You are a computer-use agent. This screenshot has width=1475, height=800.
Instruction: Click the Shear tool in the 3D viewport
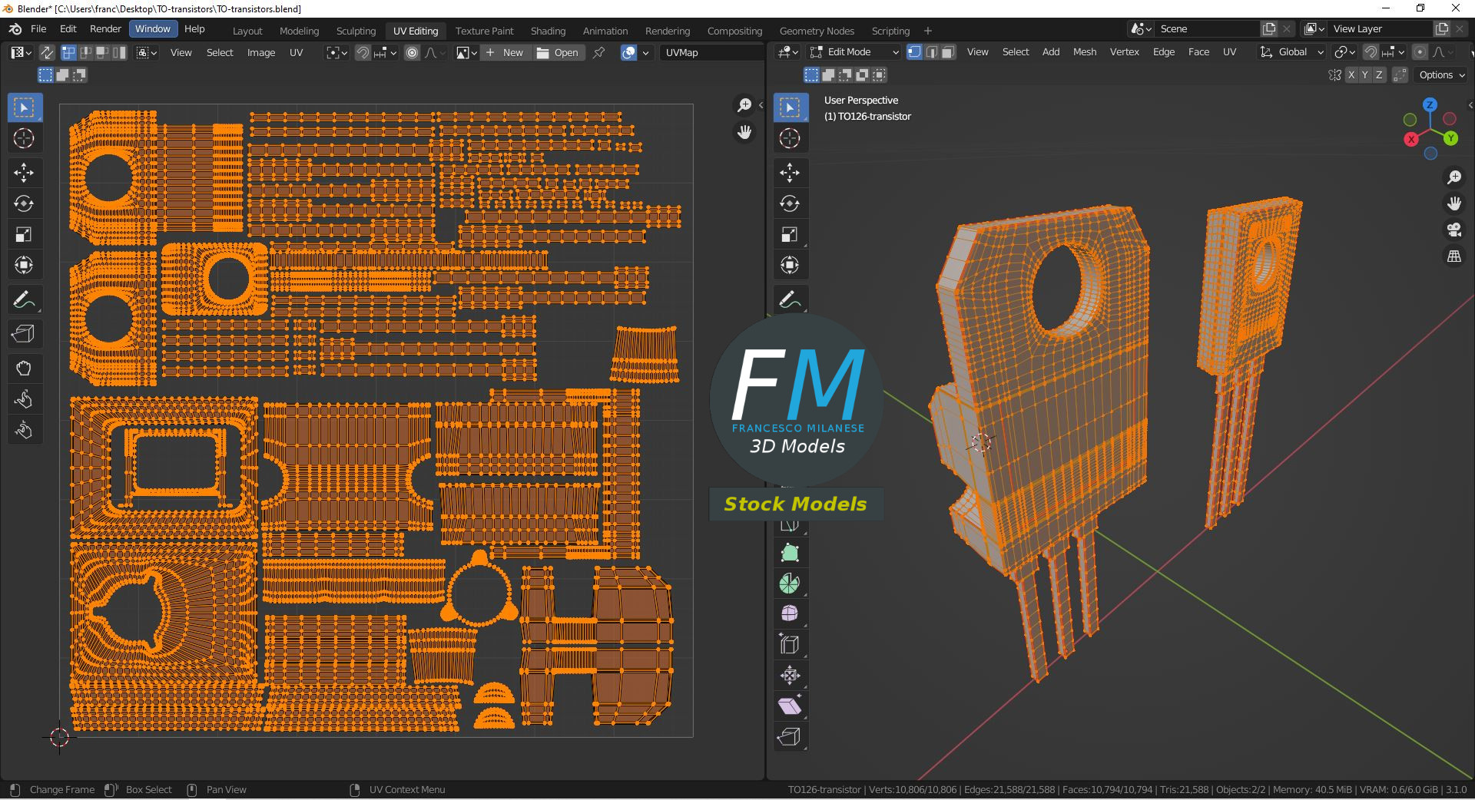click(x=789, y=706)
